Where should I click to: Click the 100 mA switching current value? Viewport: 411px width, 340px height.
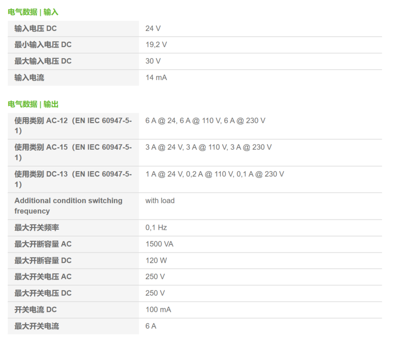click(x=158, y=309)
